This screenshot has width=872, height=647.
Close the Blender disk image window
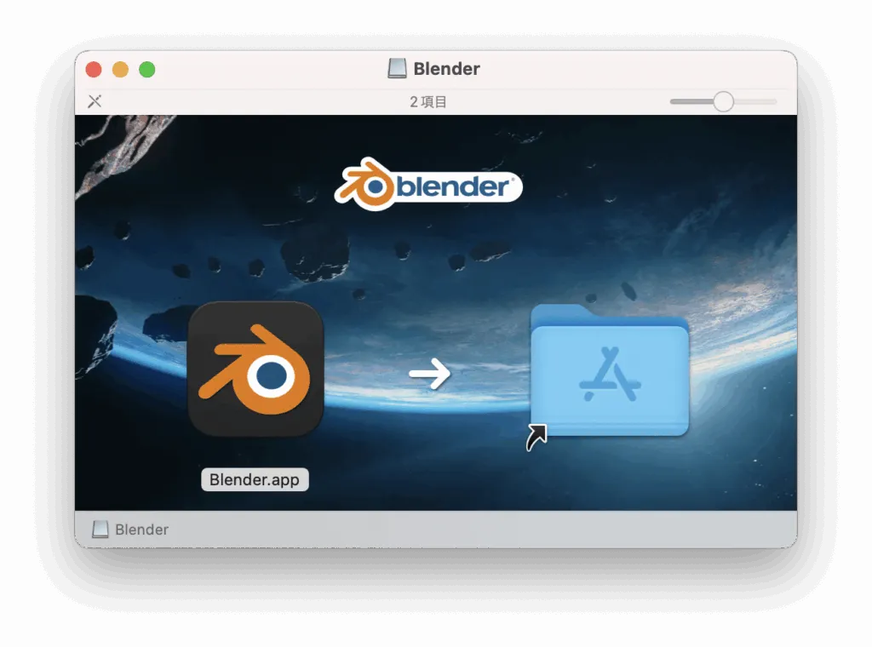tap(94, 70)
